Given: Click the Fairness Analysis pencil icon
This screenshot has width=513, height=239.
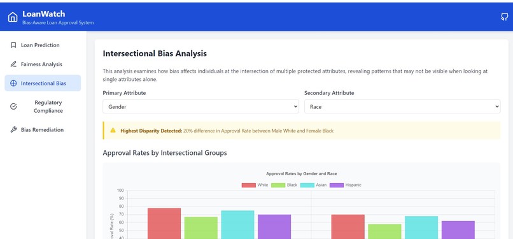Looking at the screenshot, I should (x=13, y=64).
